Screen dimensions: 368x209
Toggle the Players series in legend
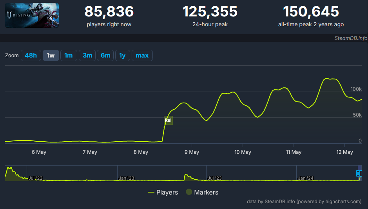(x=167, y=192)
